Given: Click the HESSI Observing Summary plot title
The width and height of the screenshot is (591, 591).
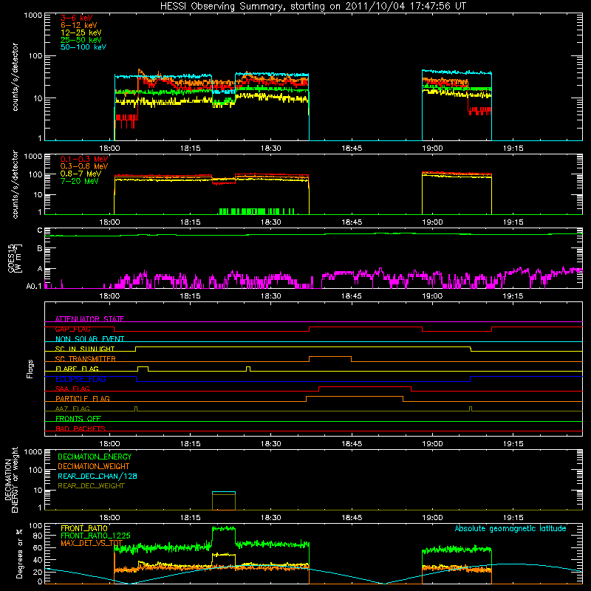Looking at the screenshot, I should pos(313,7).
